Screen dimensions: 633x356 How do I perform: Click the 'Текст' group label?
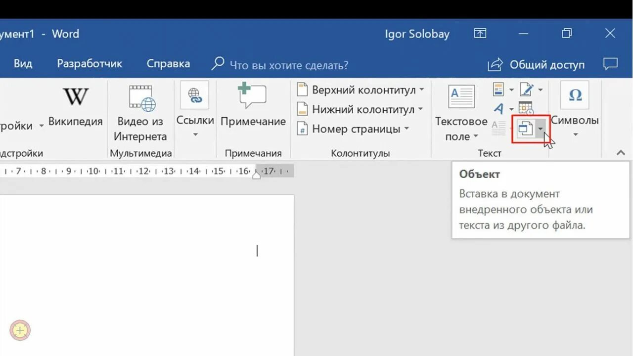[490, 153]
